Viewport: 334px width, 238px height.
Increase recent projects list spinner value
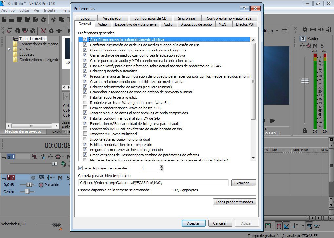[161, 167]
